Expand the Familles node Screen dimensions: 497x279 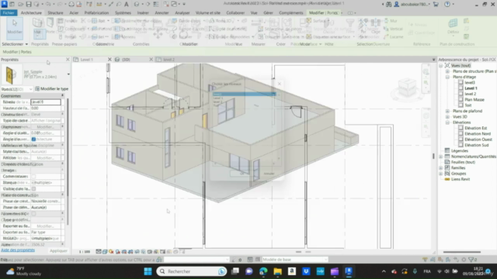[x=441, y=167]
